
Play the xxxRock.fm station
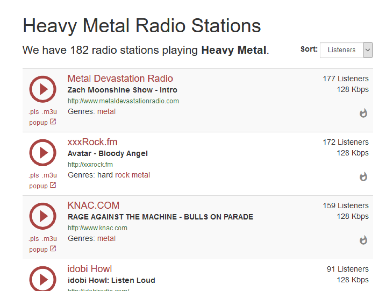point(43,153)
